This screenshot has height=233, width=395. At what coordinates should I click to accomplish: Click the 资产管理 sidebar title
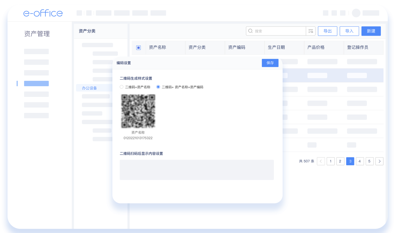(x=37, y=34)
